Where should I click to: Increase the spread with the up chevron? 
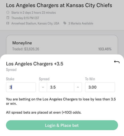click(78, 87)
